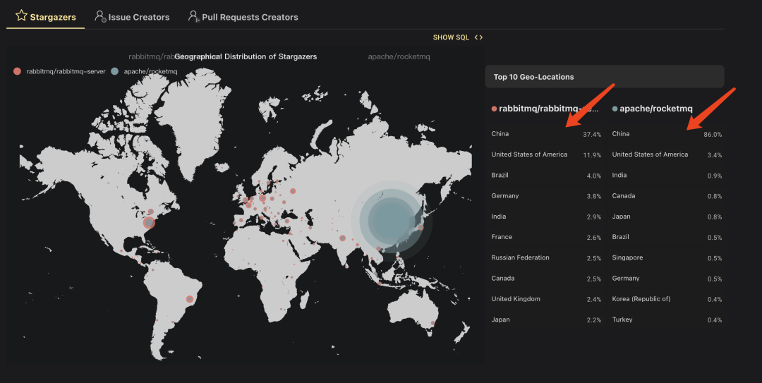762x383 pixels.
Task: Click the red dot beside rabbitmq column heading
Action: (x=494, y=109)
